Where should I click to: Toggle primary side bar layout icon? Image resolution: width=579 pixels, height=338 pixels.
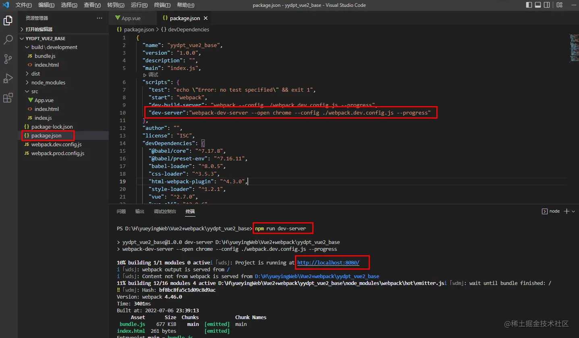point(529,5)
